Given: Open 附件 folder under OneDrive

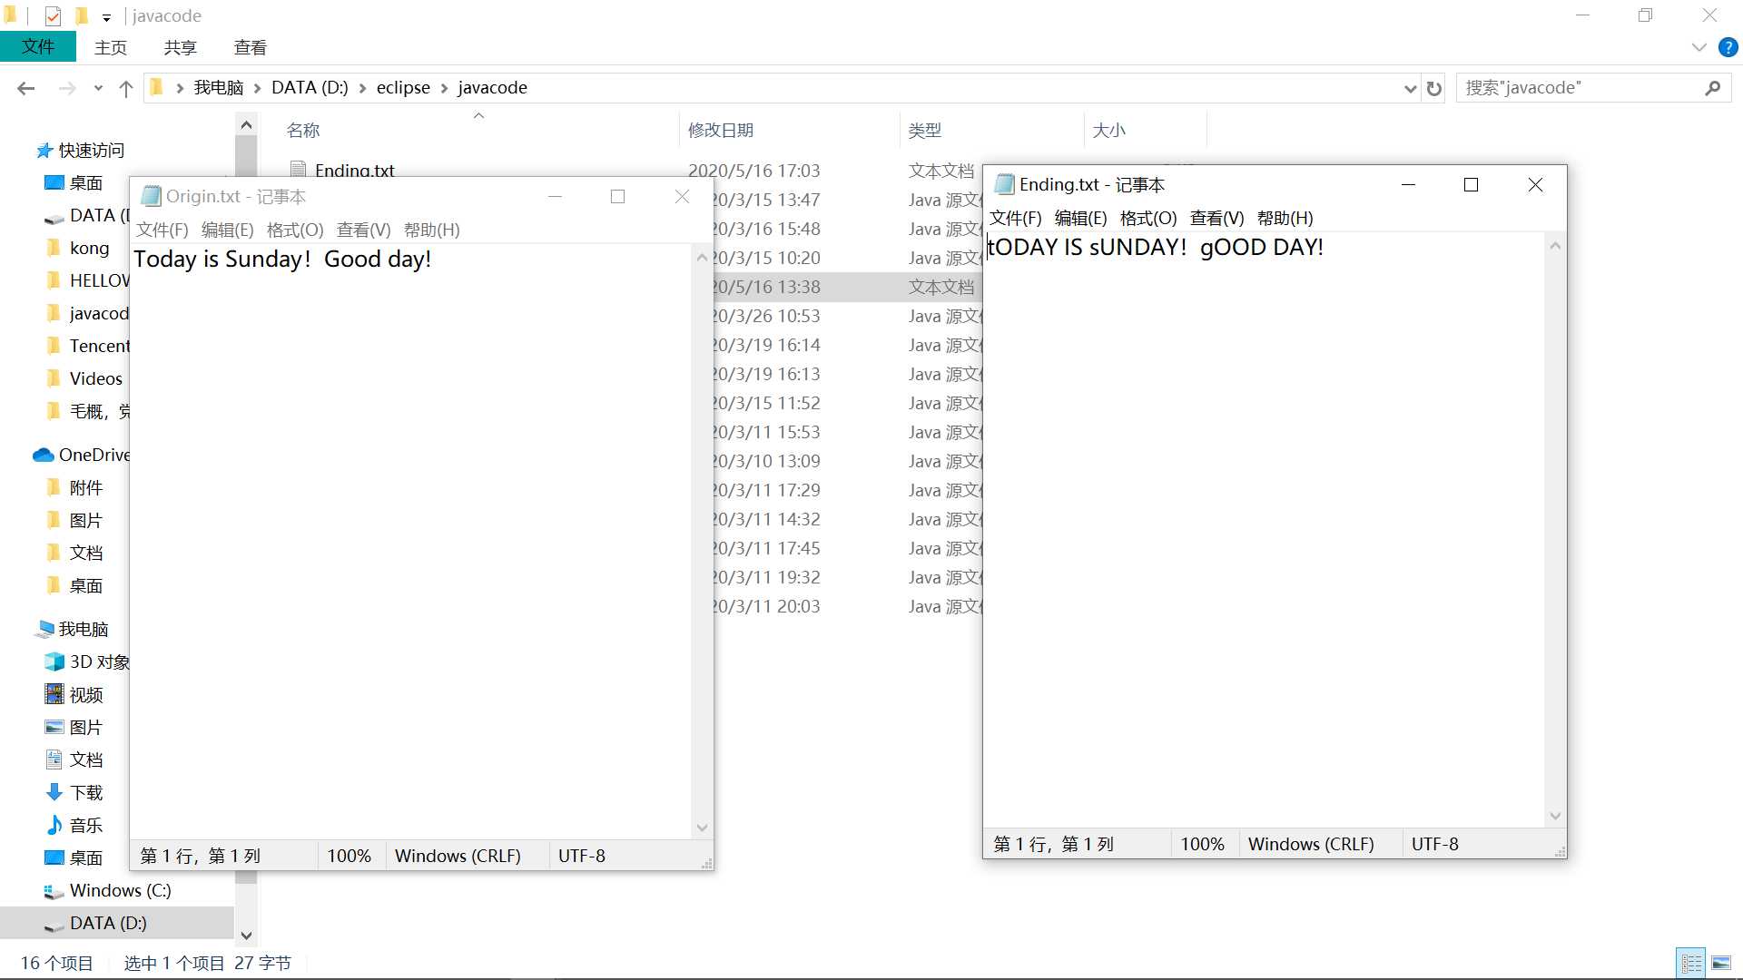Looking at the screenshot, I should click(86, 488).
